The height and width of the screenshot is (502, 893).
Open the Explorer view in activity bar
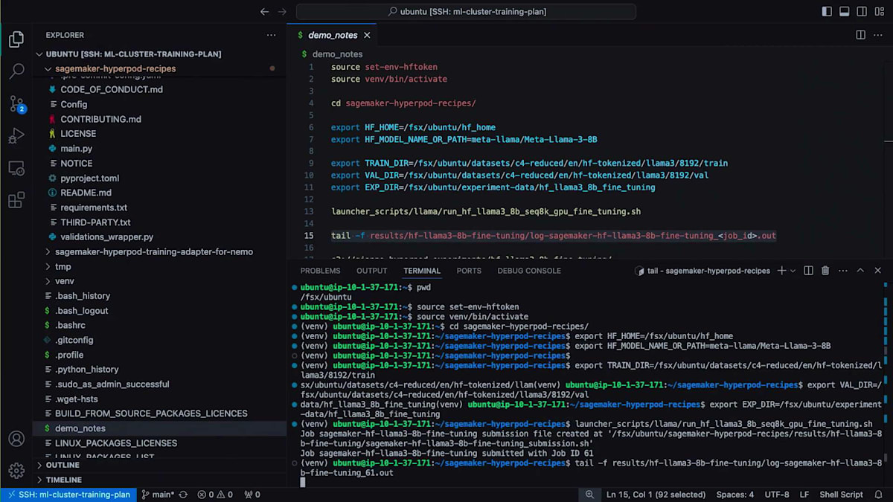point(16,39)
